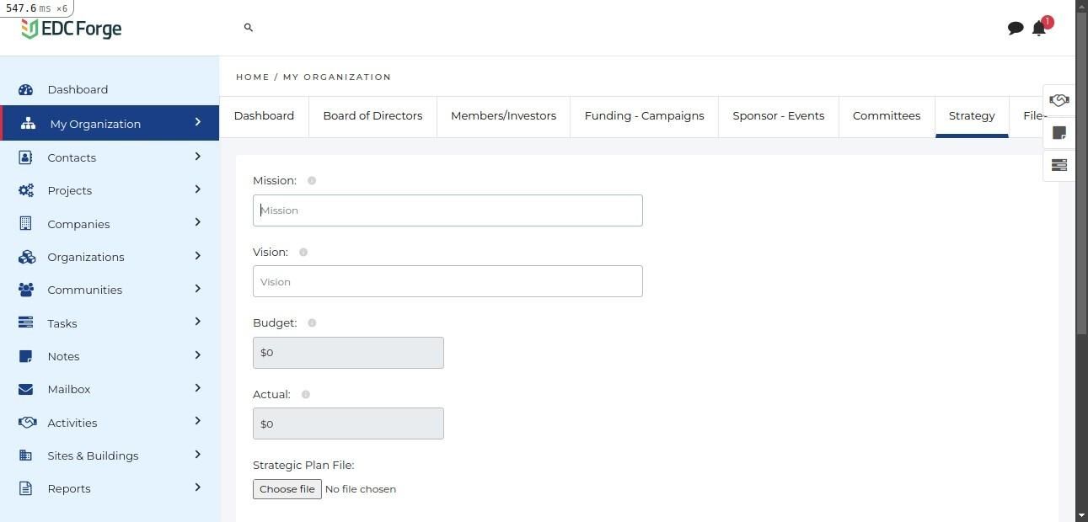Click the Vision info tooltip icon

(303, 253)
